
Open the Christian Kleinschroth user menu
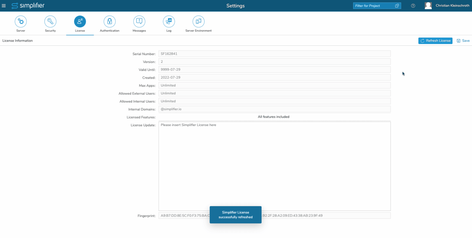click(452, 6)
